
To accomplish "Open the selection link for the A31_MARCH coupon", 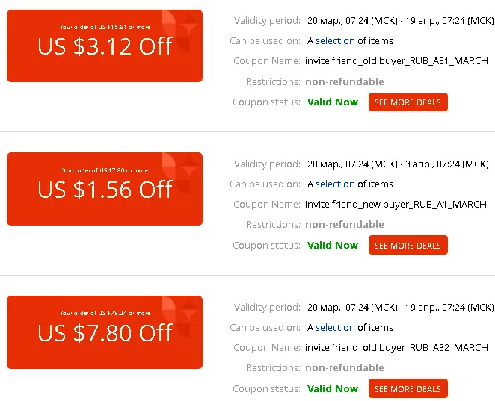I will coord(335,41).
